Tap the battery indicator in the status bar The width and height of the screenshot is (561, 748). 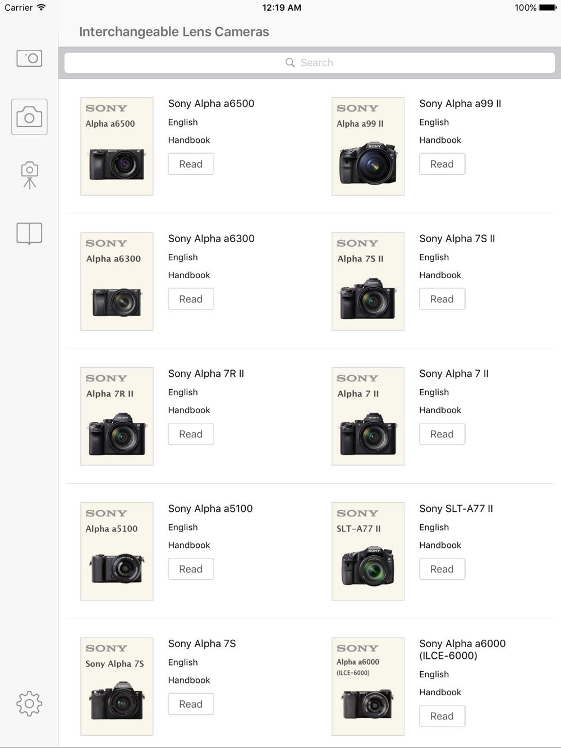tap(548, 8)
